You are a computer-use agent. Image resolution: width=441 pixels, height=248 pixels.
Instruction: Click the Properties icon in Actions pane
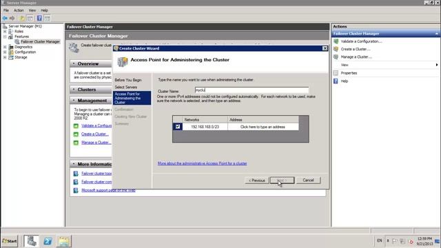coord(336,73)
